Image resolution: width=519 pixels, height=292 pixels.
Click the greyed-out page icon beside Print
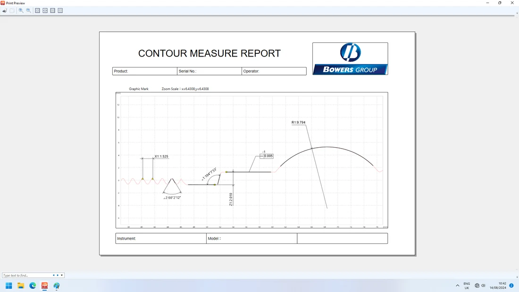12,10
